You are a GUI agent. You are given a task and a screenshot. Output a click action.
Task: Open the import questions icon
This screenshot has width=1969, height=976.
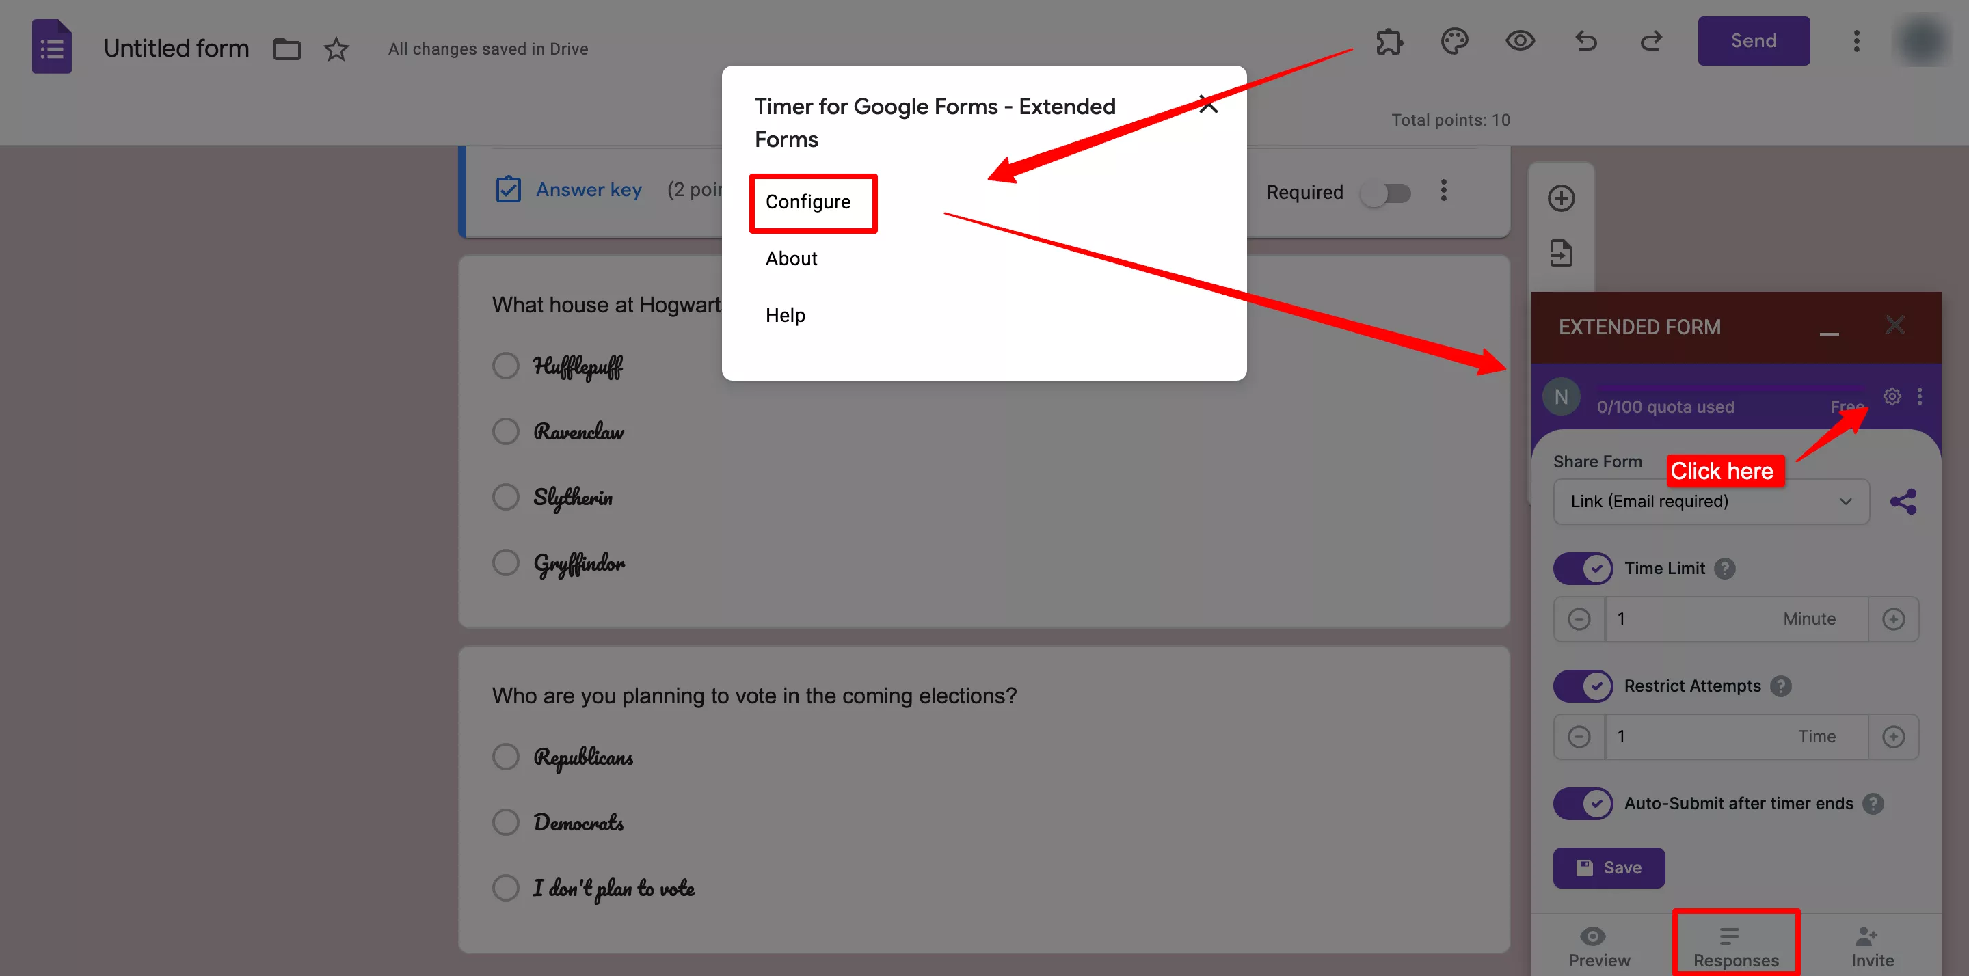(x=1561, y=253)
